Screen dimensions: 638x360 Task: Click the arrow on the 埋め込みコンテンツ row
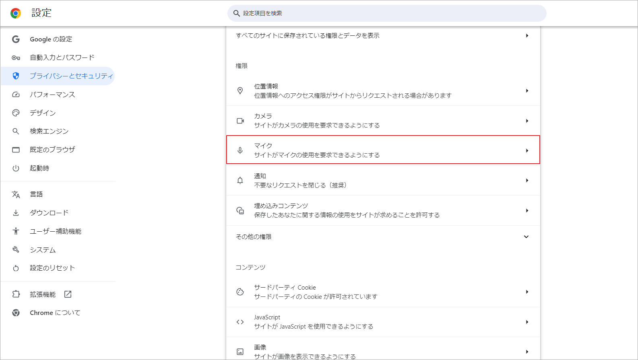tap(527, 210)
